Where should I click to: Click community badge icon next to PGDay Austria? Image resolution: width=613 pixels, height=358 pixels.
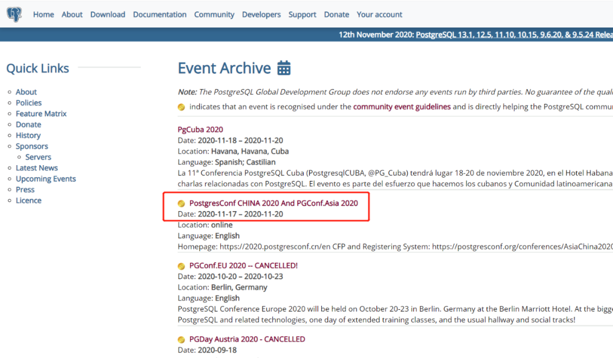182,339
